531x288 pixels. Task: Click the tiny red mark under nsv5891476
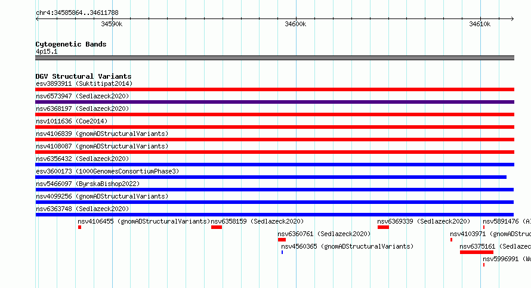(x=484, y=227)
